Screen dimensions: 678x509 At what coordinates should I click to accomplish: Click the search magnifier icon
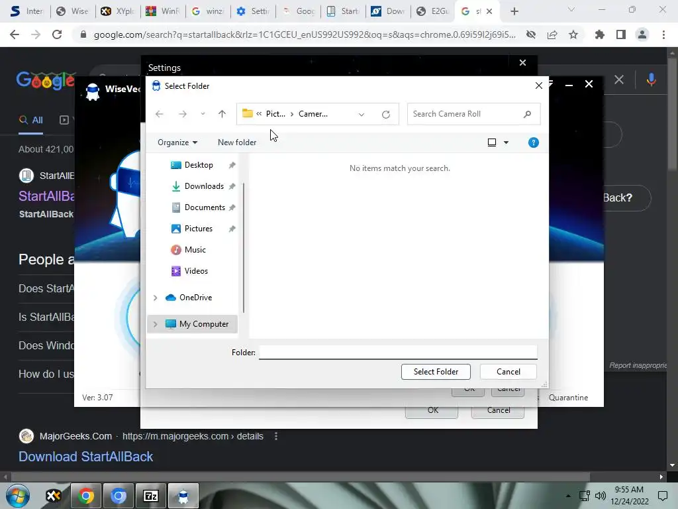[527, 114]
